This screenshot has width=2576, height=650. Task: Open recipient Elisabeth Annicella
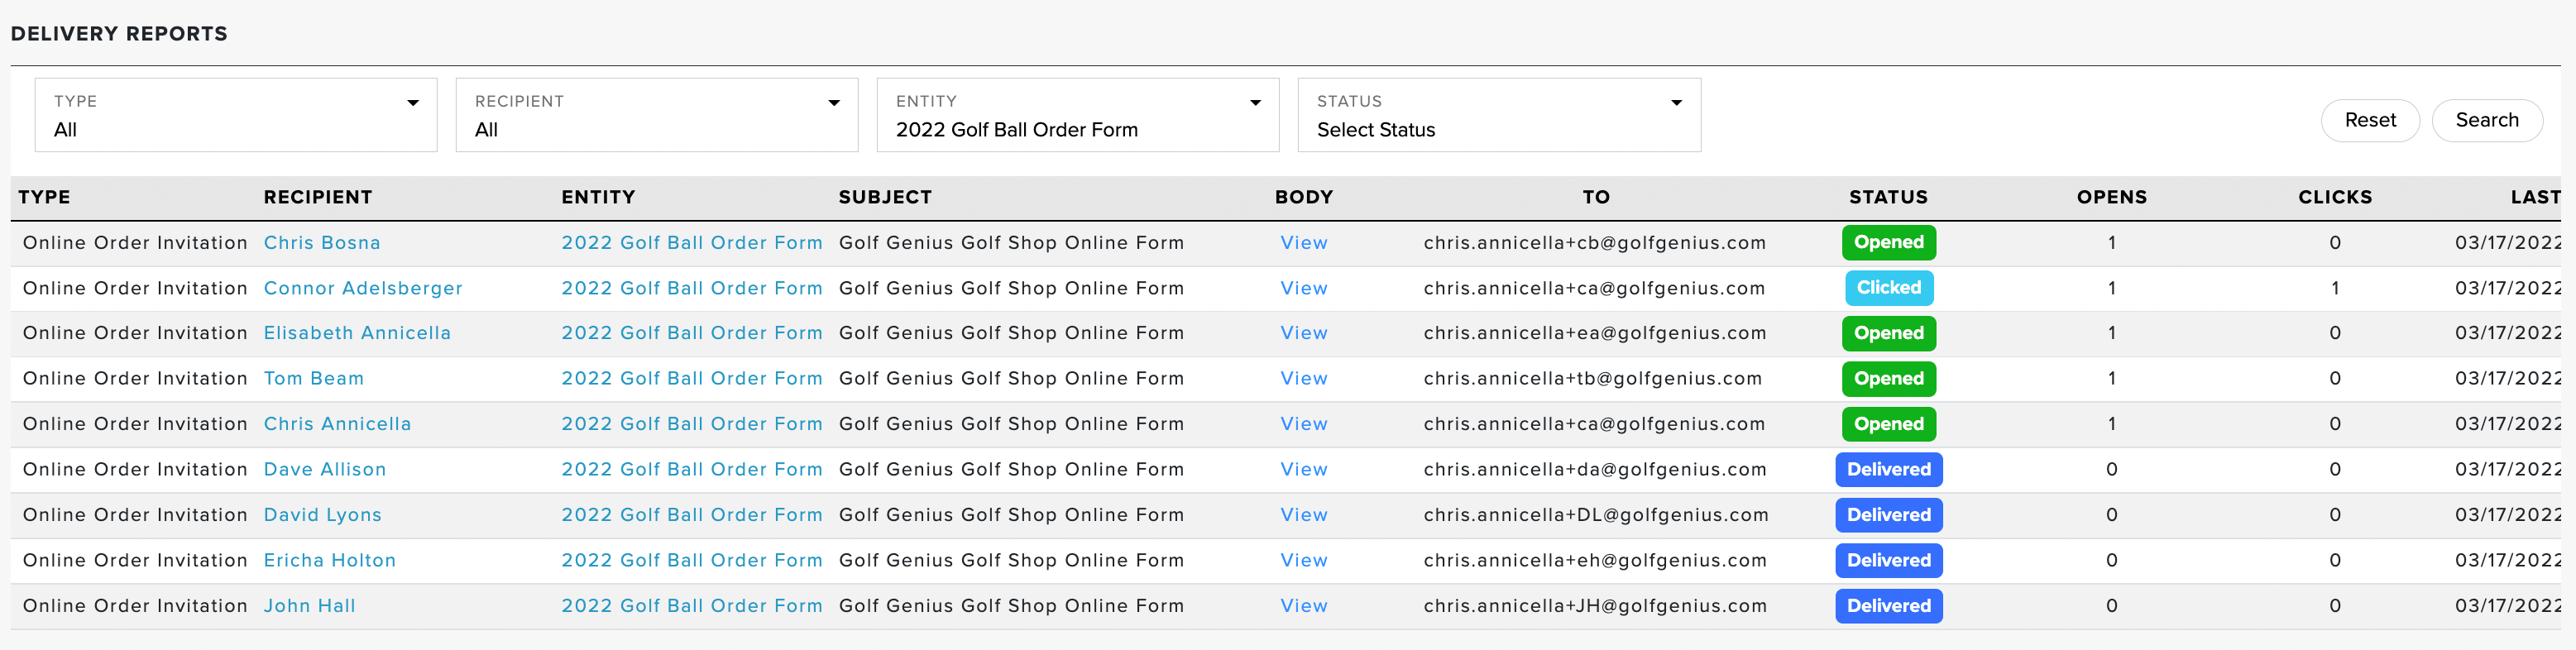pos(357,333)
